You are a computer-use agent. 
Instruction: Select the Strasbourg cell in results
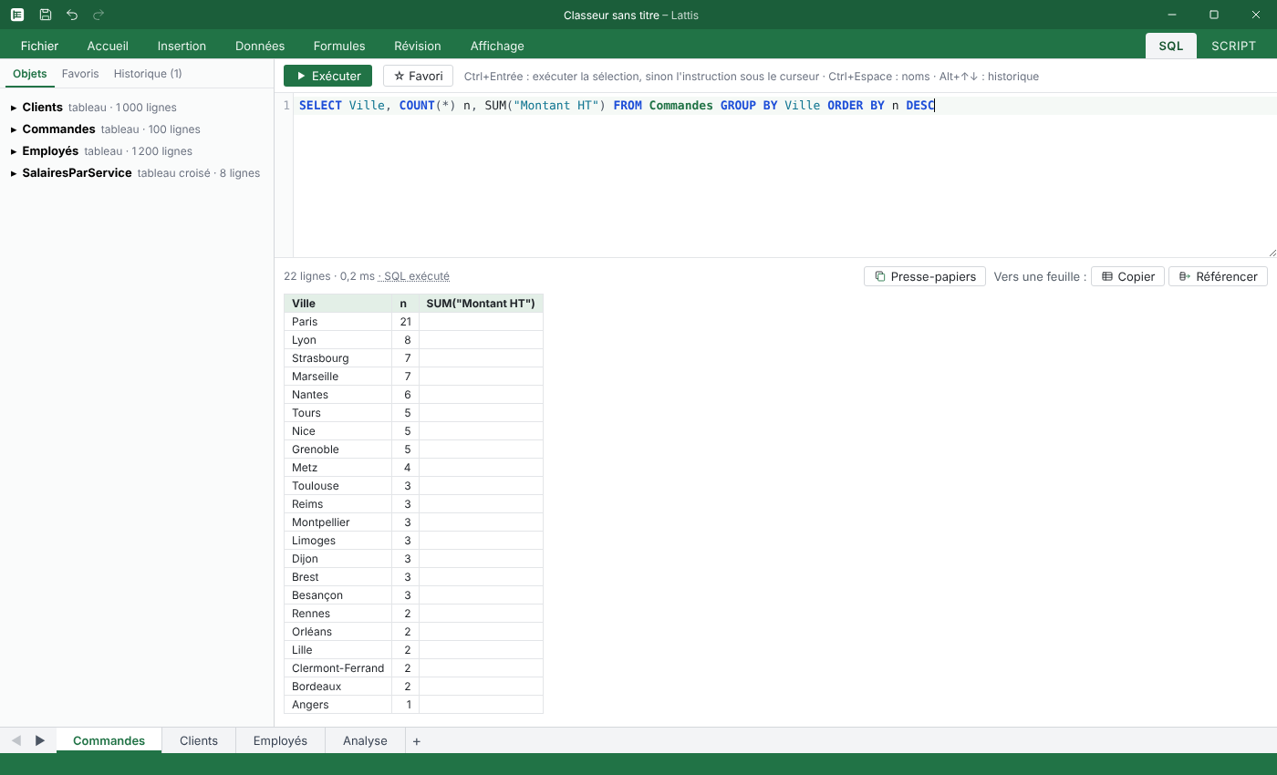click(338, 358)
